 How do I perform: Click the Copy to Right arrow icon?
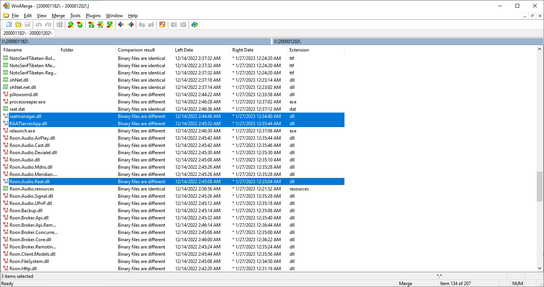click(x=121, y=25)
